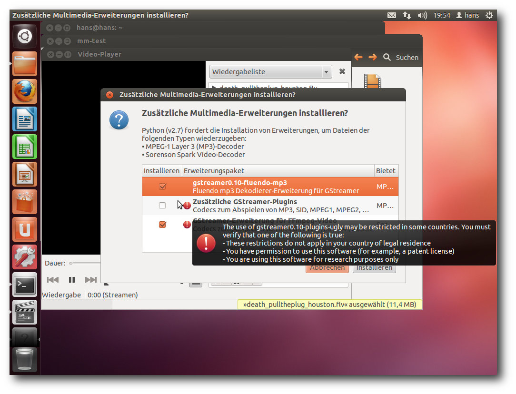Screen dimensions: 516x394
Task: Sort by the Installieren column header
Action: coord(161,171)
